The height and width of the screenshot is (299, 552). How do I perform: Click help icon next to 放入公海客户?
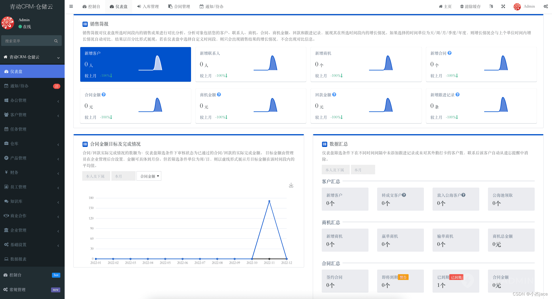point(463,195)
